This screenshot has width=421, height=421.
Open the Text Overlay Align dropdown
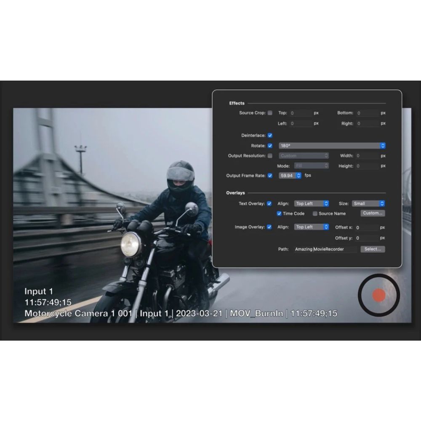click(311, 203)
